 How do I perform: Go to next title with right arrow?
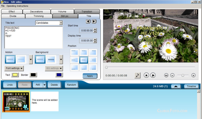pyautogui.click(x=94, y=21)
